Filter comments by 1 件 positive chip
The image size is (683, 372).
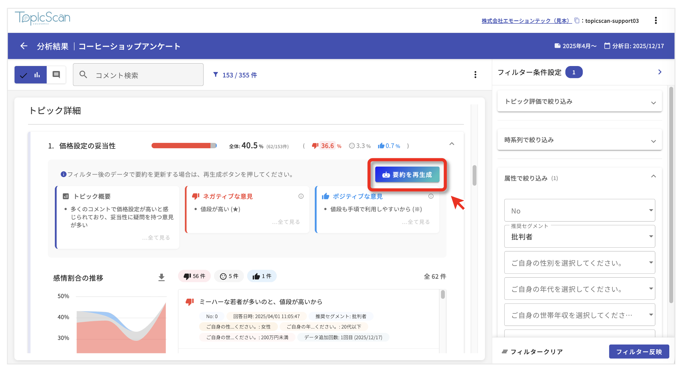pos(262,276)
